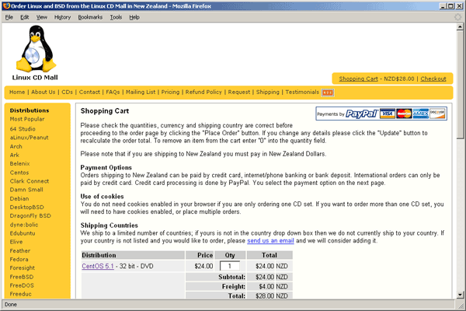The height and width of the screenshot is (311, 466).
Task: Open the Help menu
Action: (134, 17)
